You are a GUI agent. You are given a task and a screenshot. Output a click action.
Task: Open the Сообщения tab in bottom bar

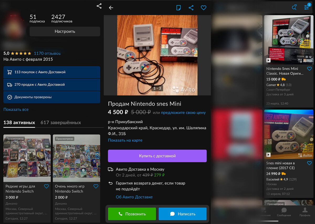[284, 212]
